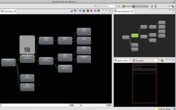Click the three overlapping colored circles profile icon
The width and height of the screenshot is (176, 110).
[x=99, y=11]
